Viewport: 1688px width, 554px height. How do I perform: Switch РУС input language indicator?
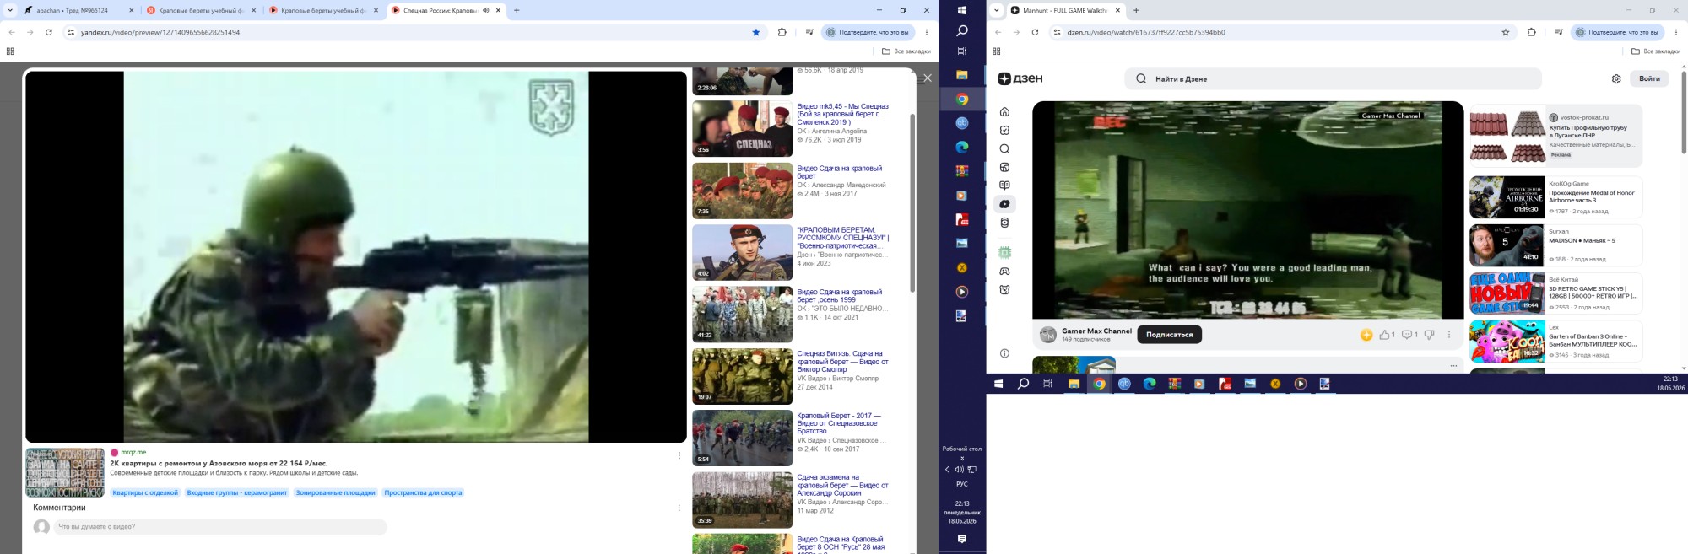pos(961,485)
